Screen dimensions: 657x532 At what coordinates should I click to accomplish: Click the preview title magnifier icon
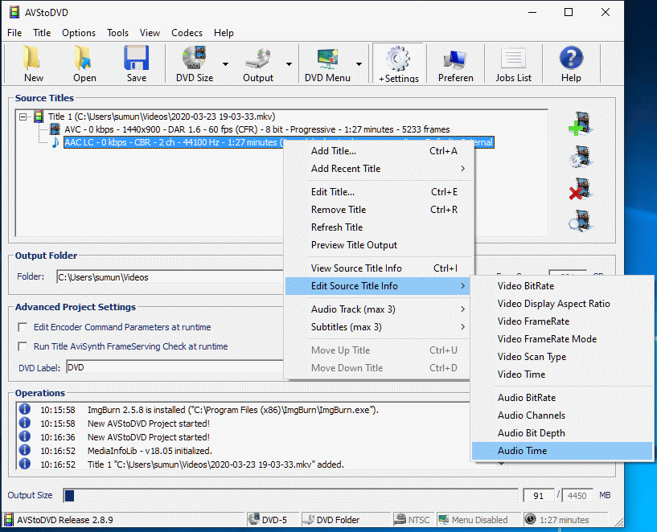coord(580,220)
